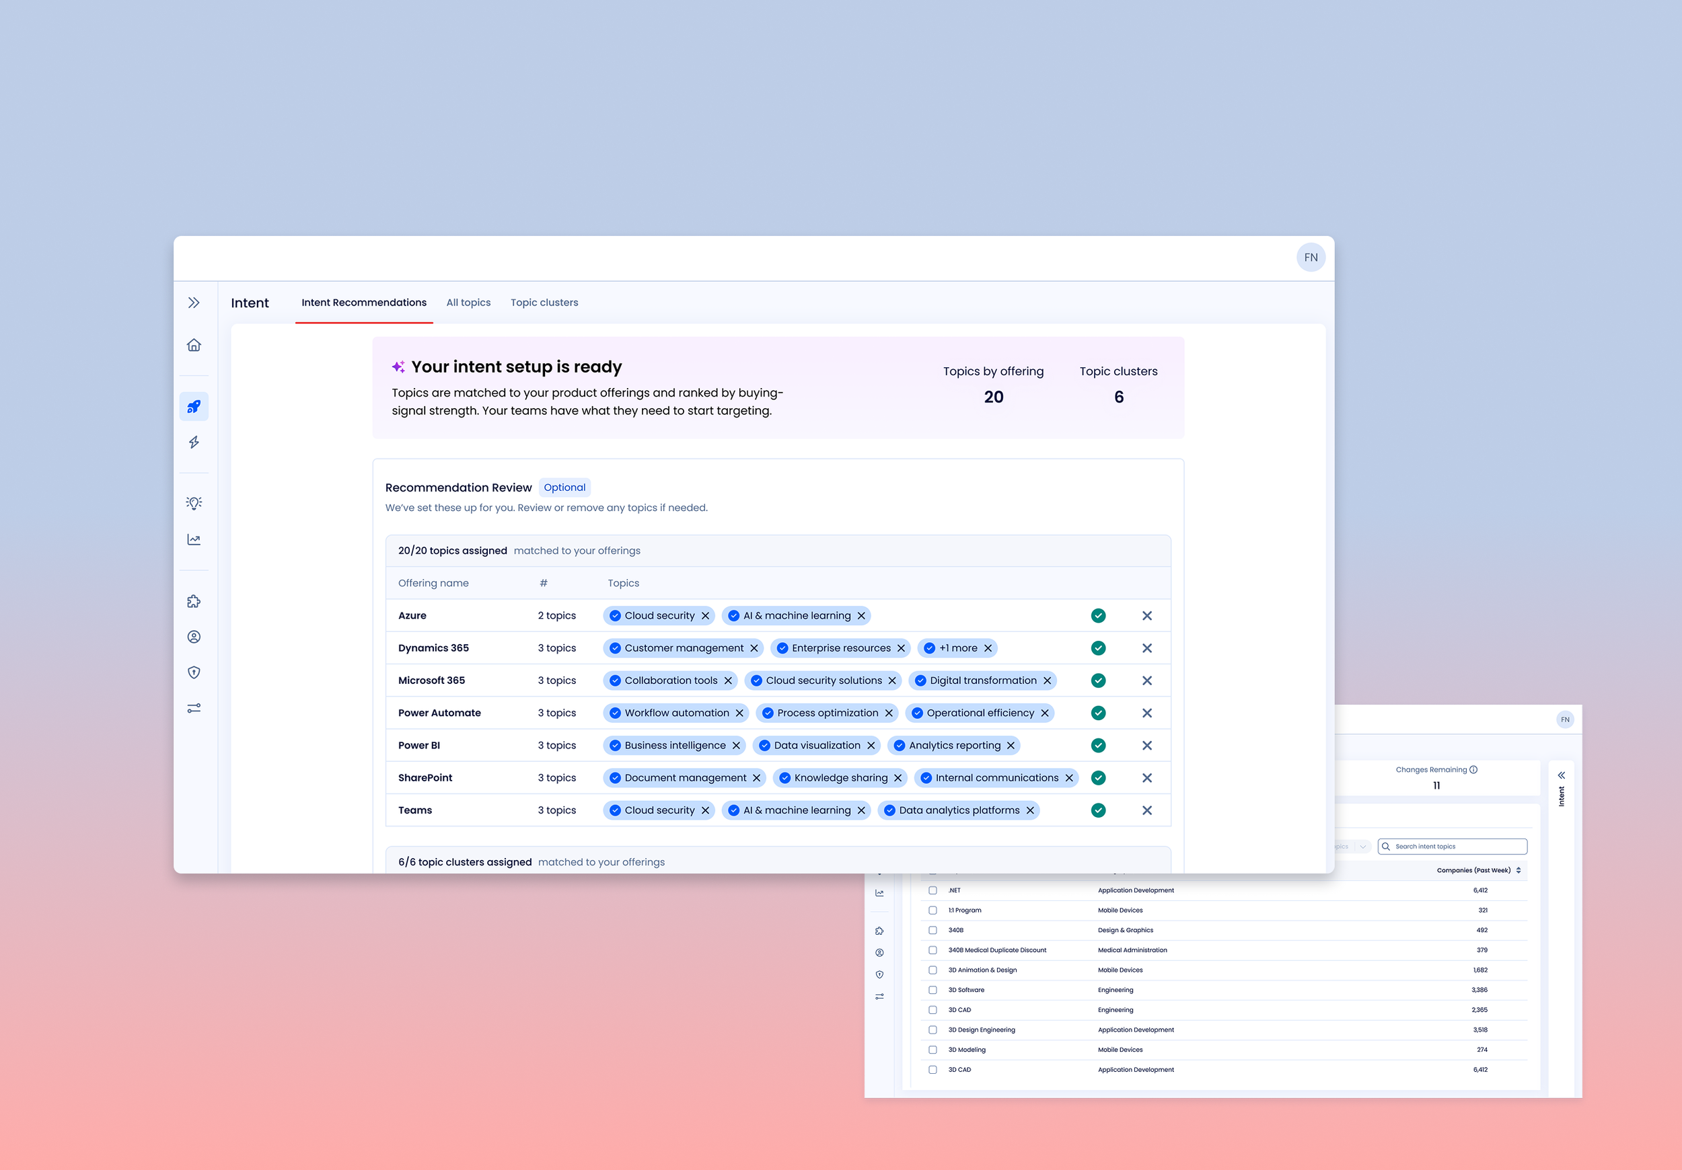Select the rocket icon in front window sidebar
The height and width of the screenshot is (1170, 1682).
point(193,406)
